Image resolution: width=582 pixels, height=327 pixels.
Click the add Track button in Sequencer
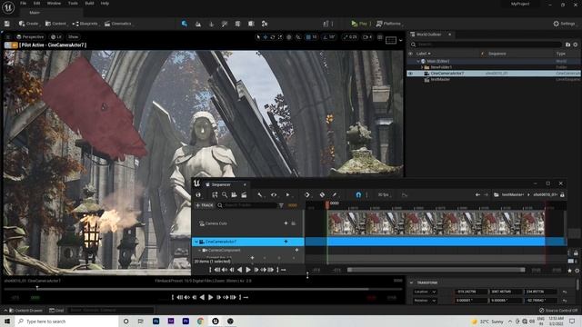204,205
